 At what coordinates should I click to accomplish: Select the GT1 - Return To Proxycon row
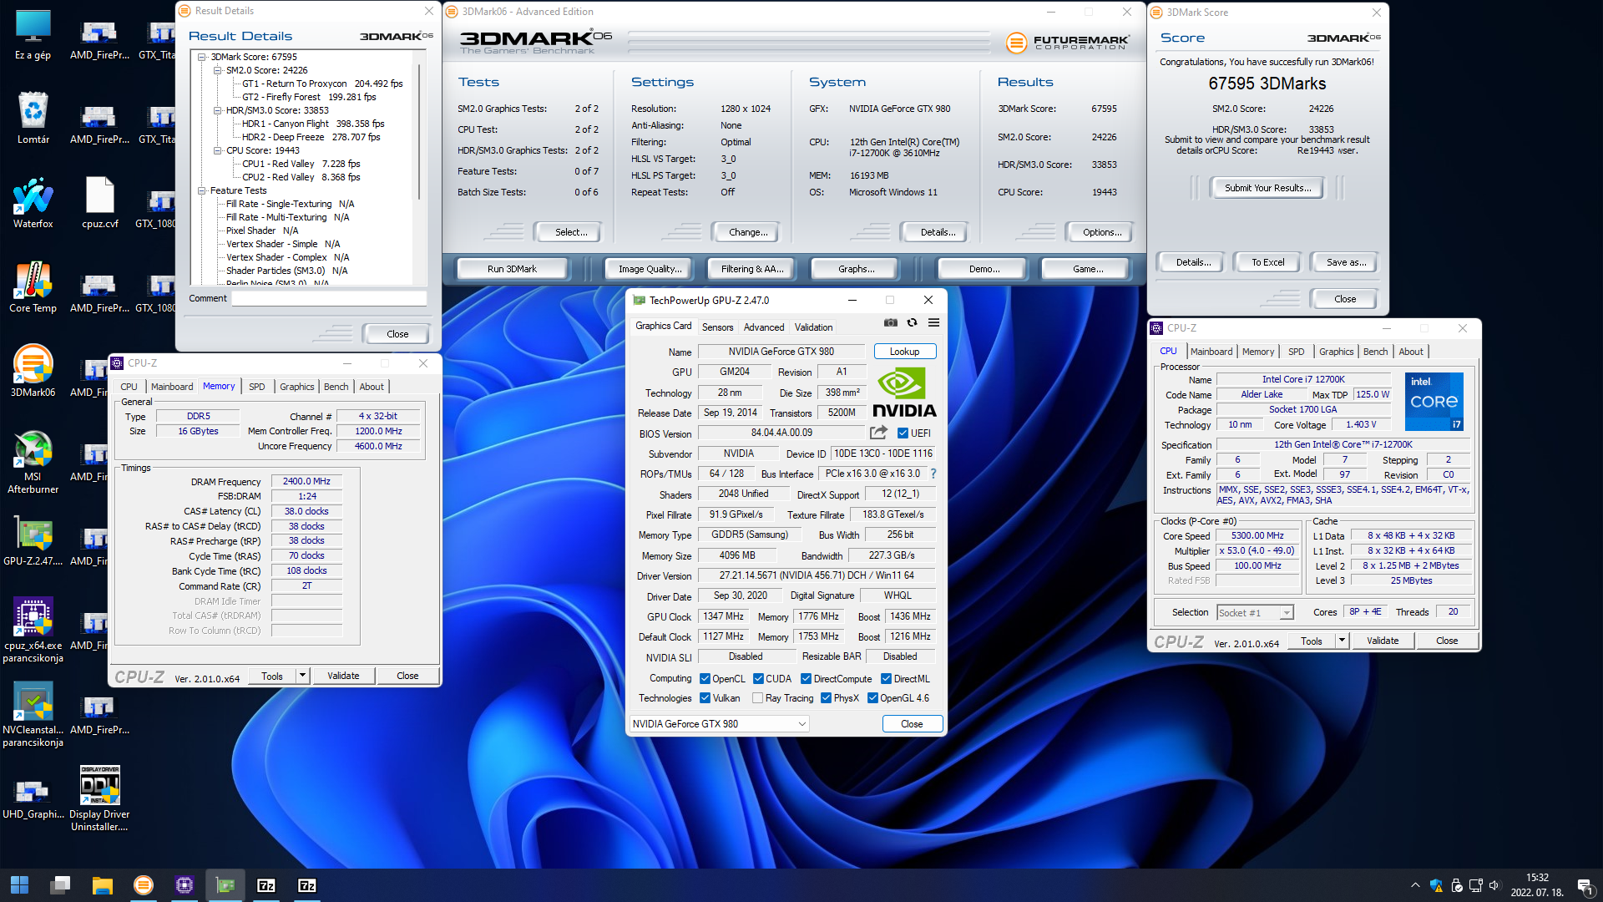click(322, 84)
